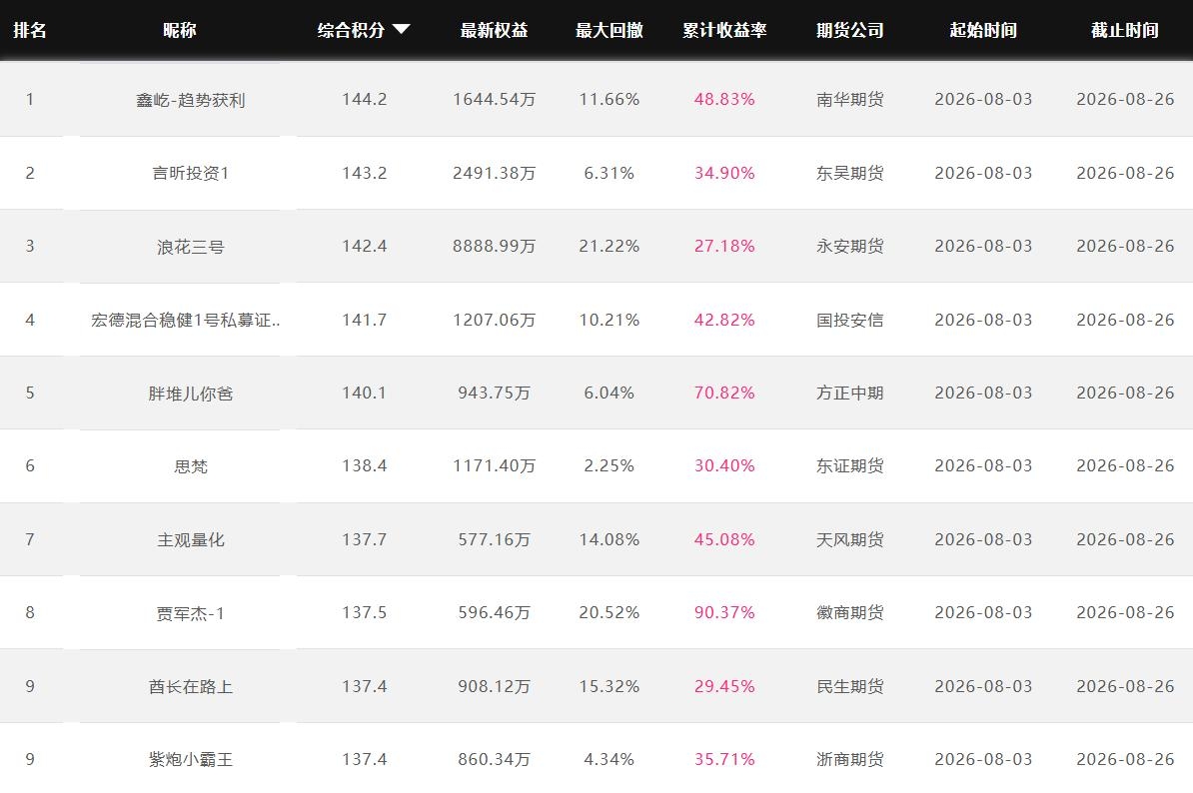Click nickname 胖堆儿你爸
The width and height of the screenshot is (1193, 793).
[190, 394]
